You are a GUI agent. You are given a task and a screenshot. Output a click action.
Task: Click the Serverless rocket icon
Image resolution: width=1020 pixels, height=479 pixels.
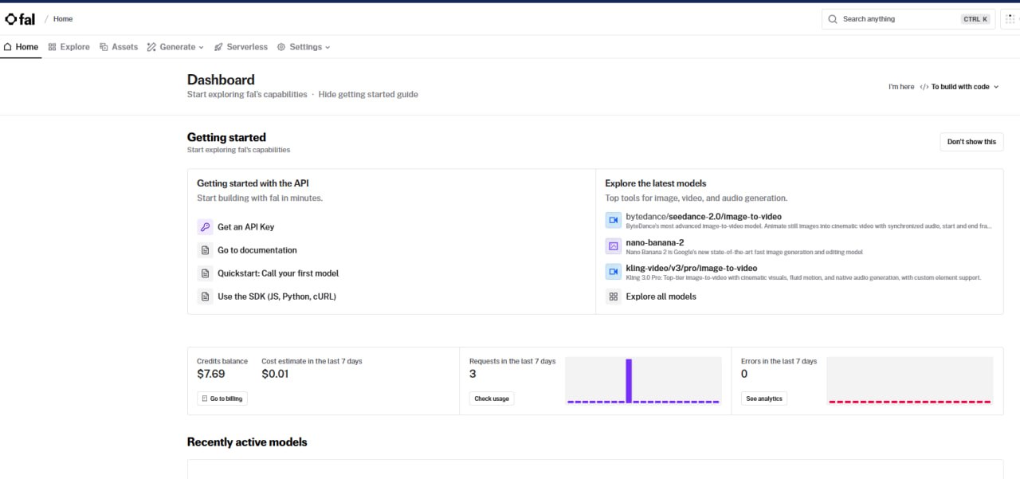218,47
